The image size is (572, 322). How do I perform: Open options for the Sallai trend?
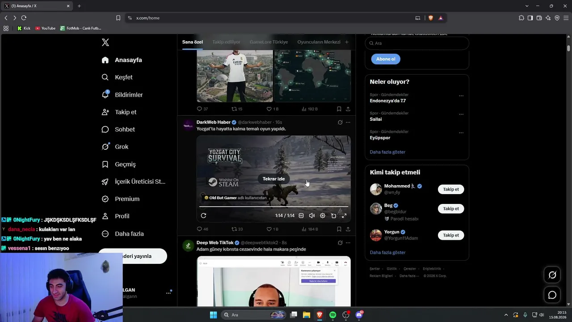tap(461, 114)
